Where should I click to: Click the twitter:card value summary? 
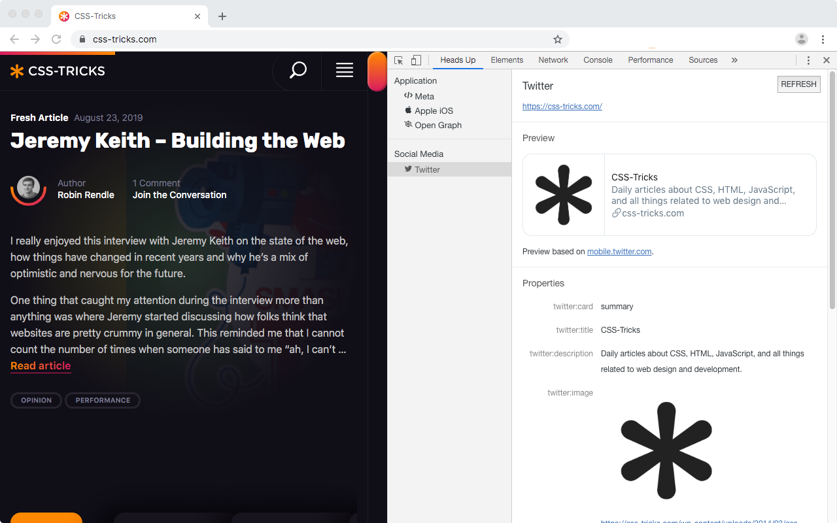click(x=617, y=307)
